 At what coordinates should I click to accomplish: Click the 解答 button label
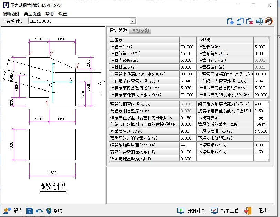18,211
